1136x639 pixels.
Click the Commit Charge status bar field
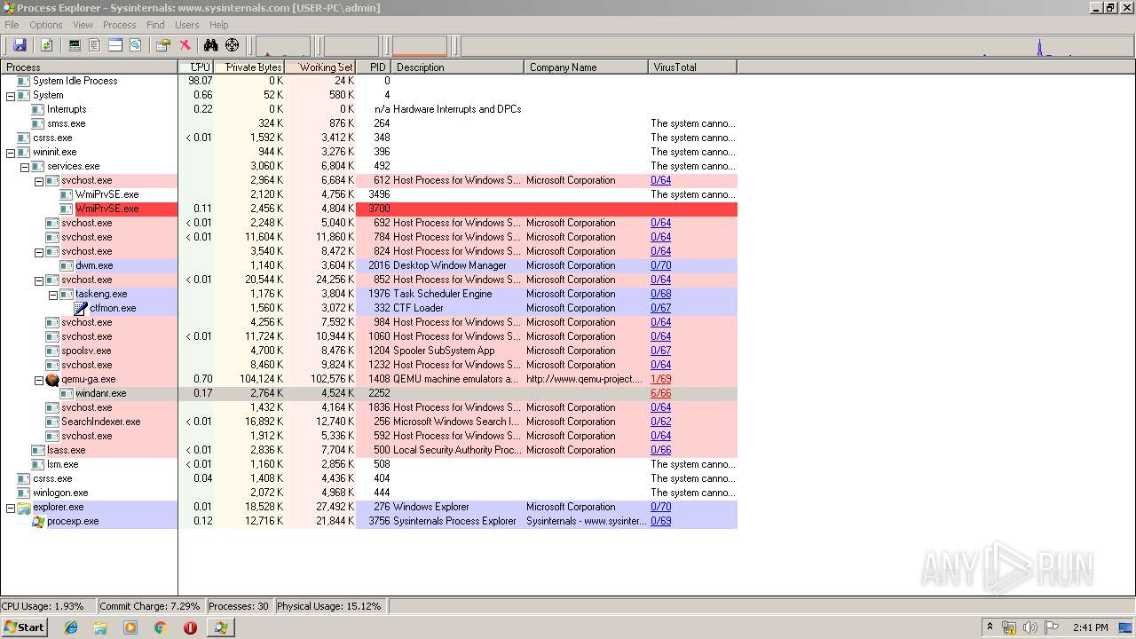point(151,606)
